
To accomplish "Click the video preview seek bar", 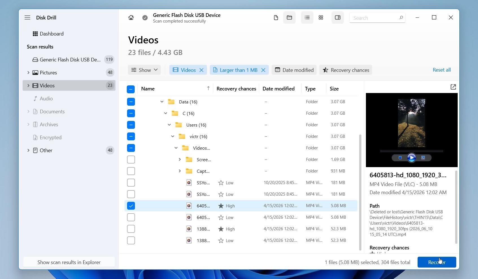I will tap(411, 151).
